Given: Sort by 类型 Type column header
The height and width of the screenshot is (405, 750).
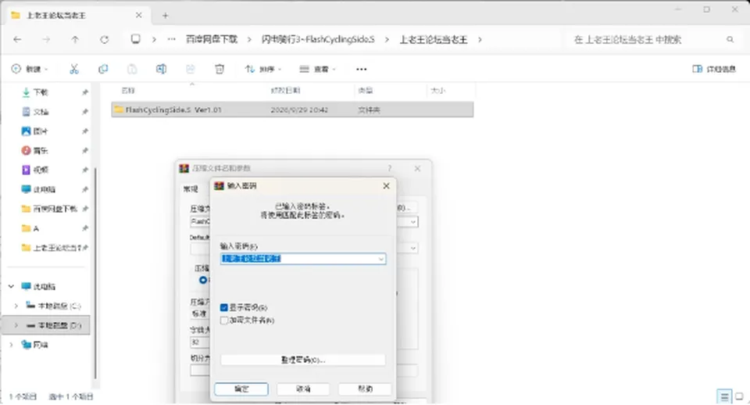Looking at the screenshot, I should coord(366,91).
